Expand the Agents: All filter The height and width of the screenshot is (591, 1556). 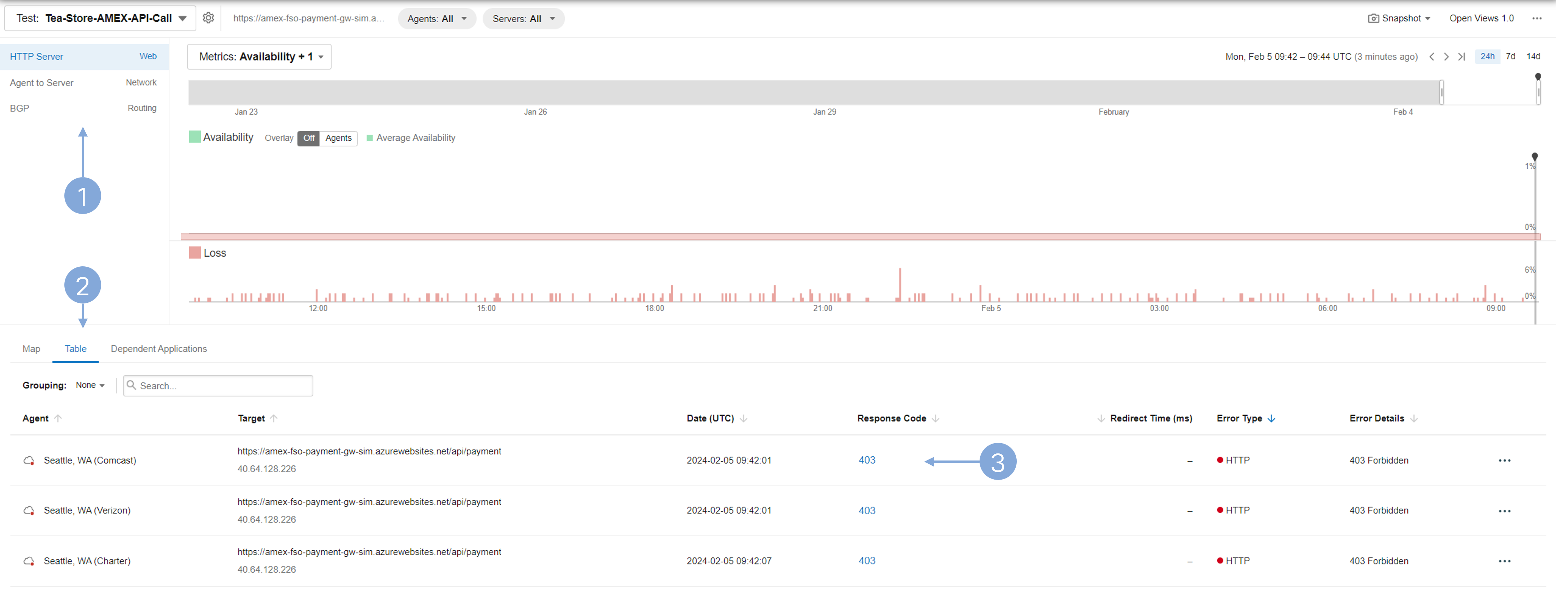click(x=437, y=19)
